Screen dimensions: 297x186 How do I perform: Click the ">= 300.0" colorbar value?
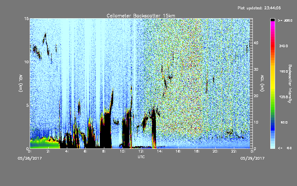(285, 20)
